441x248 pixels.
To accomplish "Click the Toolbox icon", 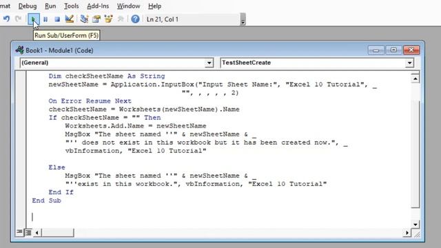I will click(121, 19).
